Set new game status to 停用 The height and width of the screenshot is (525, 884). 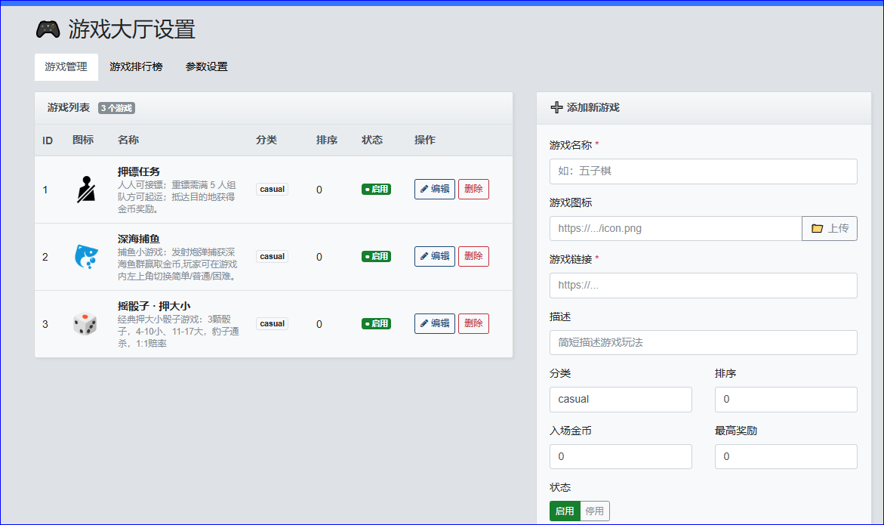(595, 511)
